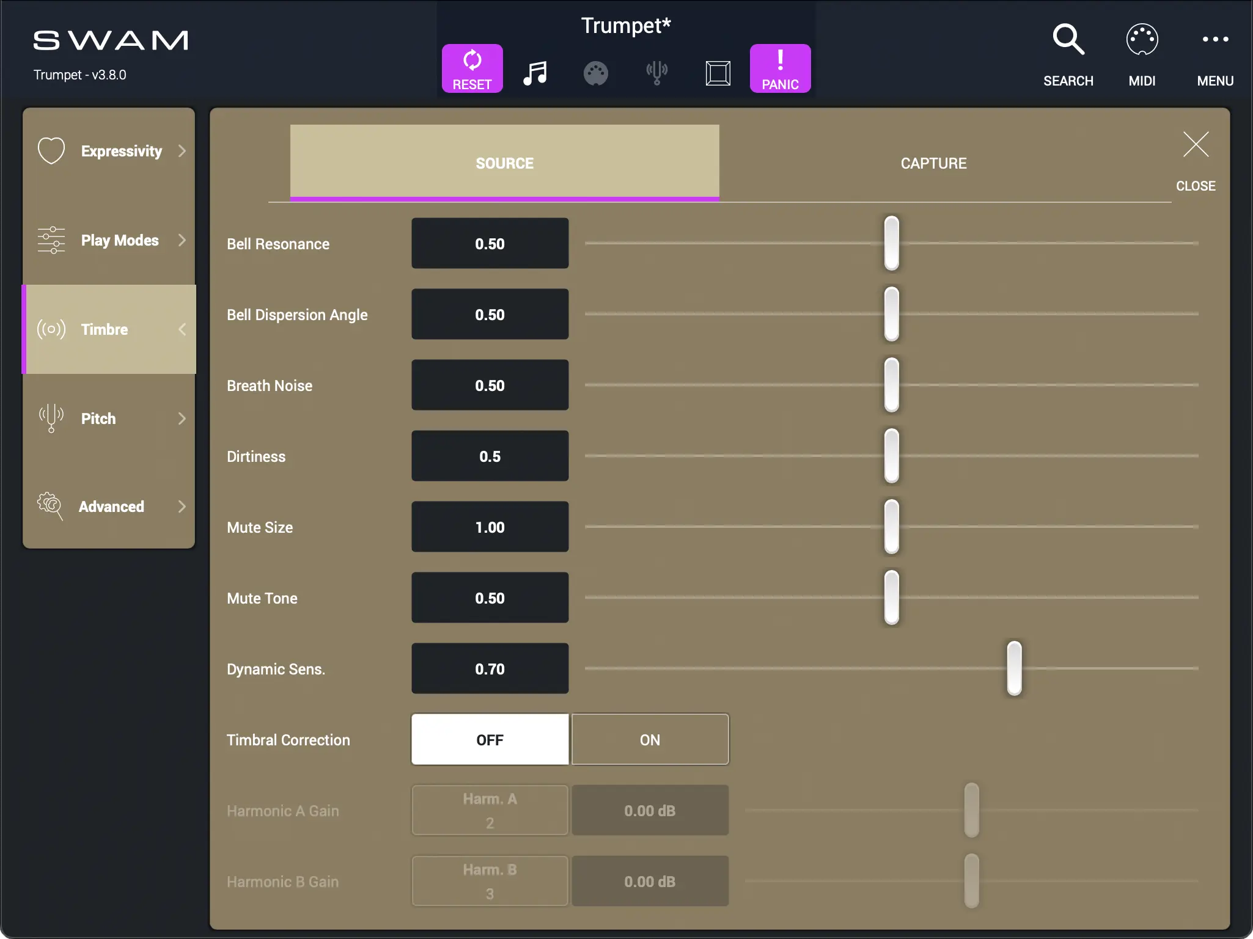Select the SOURCE tab

(x=504, y=163)
